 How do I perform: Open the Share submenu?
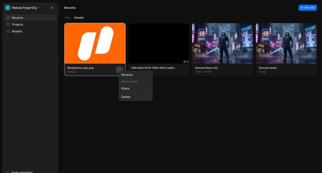136,88
